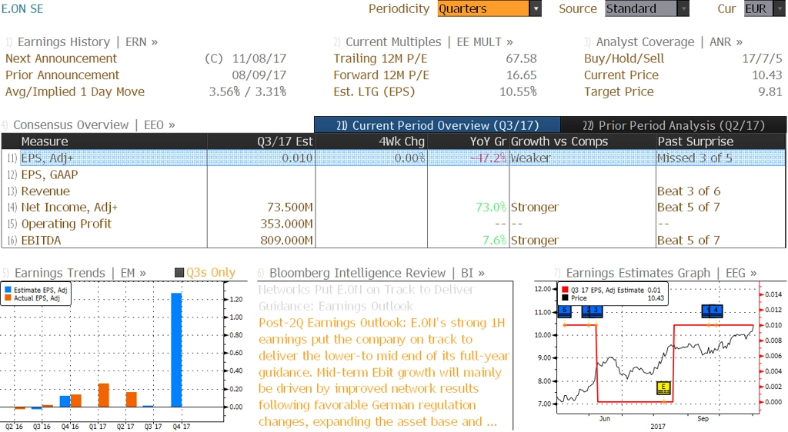This screenshot has width=788, height=432.
Task: Open Networks Put E.ON on Track headline
Action: coord(366,297)
